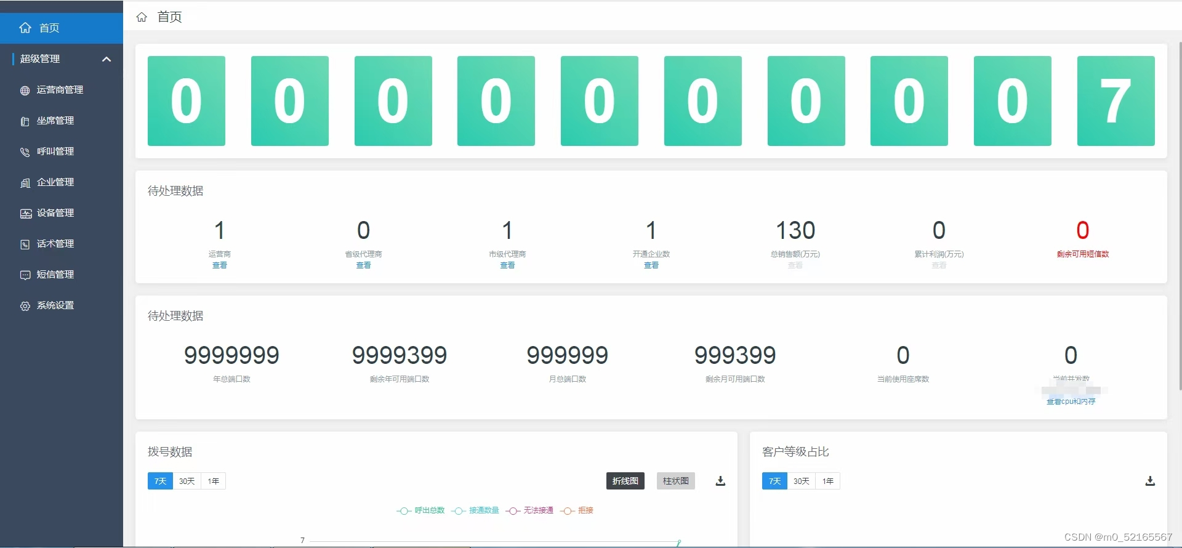Switch chart to 折线图
This screenshot has width=1182, height=548.
(x=625, y=481)
